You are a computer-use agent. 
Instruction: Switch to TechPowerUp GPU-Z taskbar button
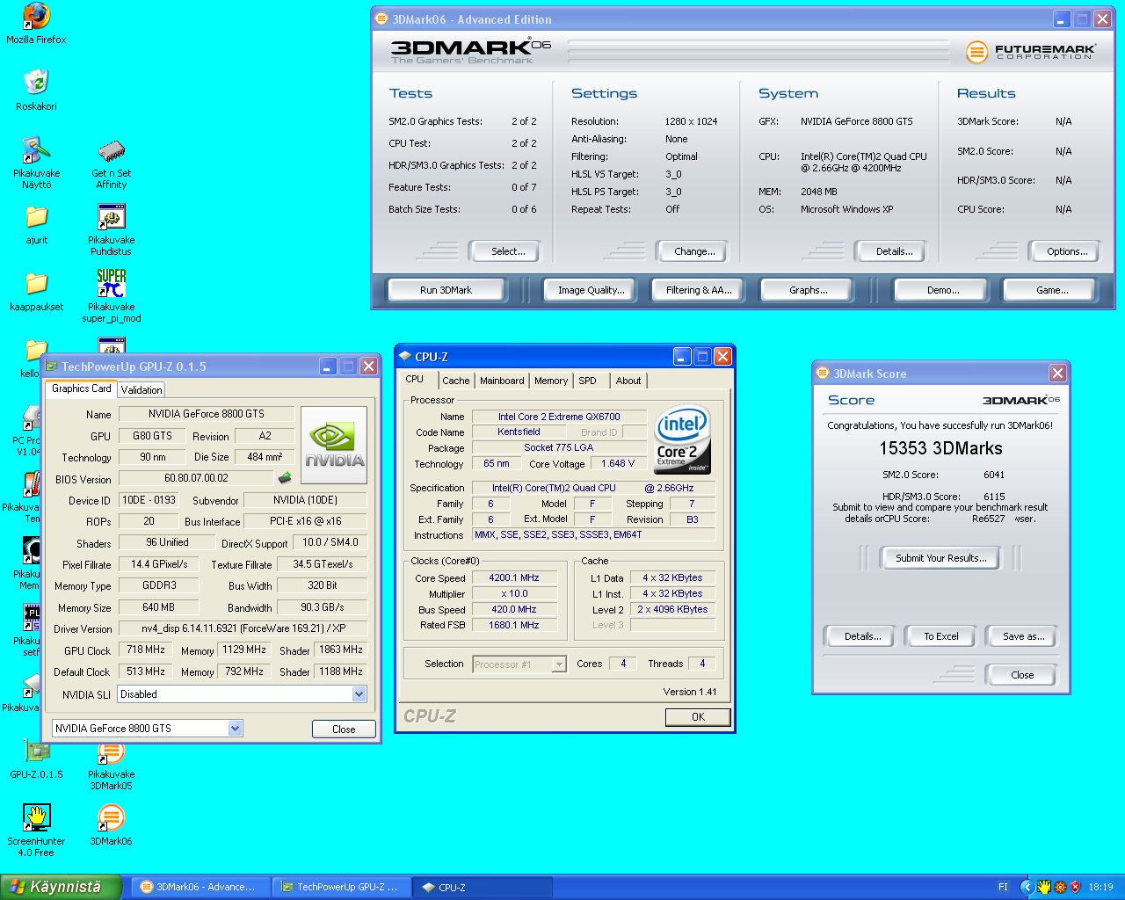(x=341, y=887)
